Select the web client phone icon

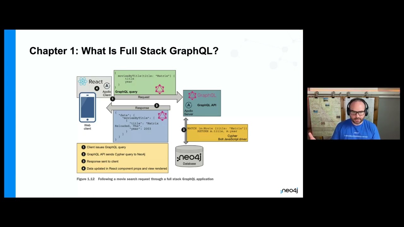pos(87,107)
